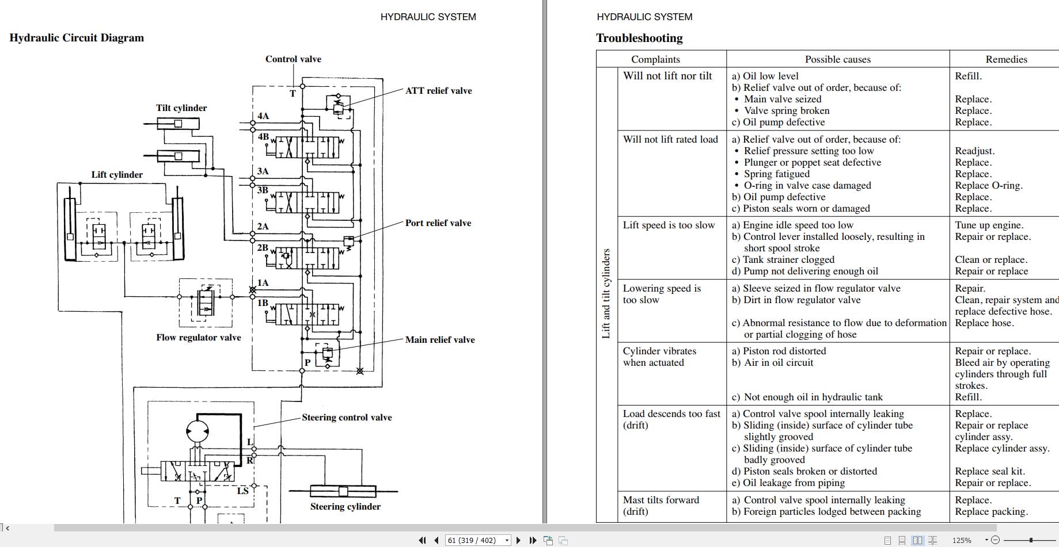Click the port label '1A' in diagram
1059x547 pixels.
(263, 282)
